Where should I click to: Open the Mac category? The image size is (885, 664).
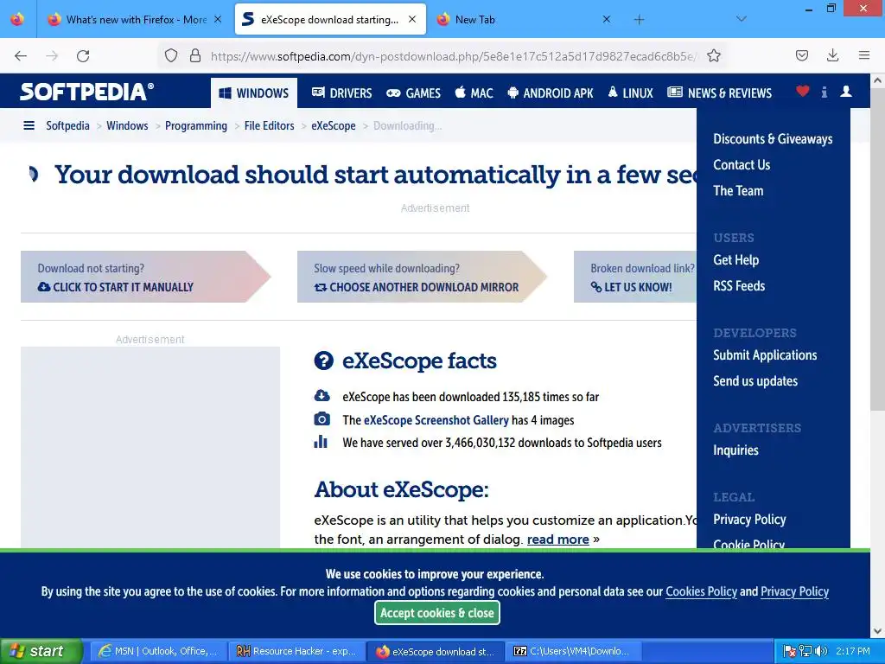[x=474, y=93]
